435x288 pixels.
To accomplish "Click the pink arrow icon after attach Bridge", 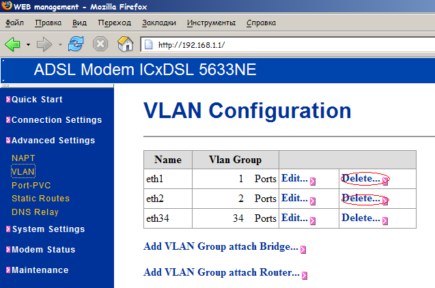I will click(303, 250).
